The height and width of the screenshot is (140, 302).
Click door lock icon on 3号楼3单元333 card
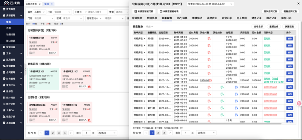pyautogui.click(x=31, y=120)
